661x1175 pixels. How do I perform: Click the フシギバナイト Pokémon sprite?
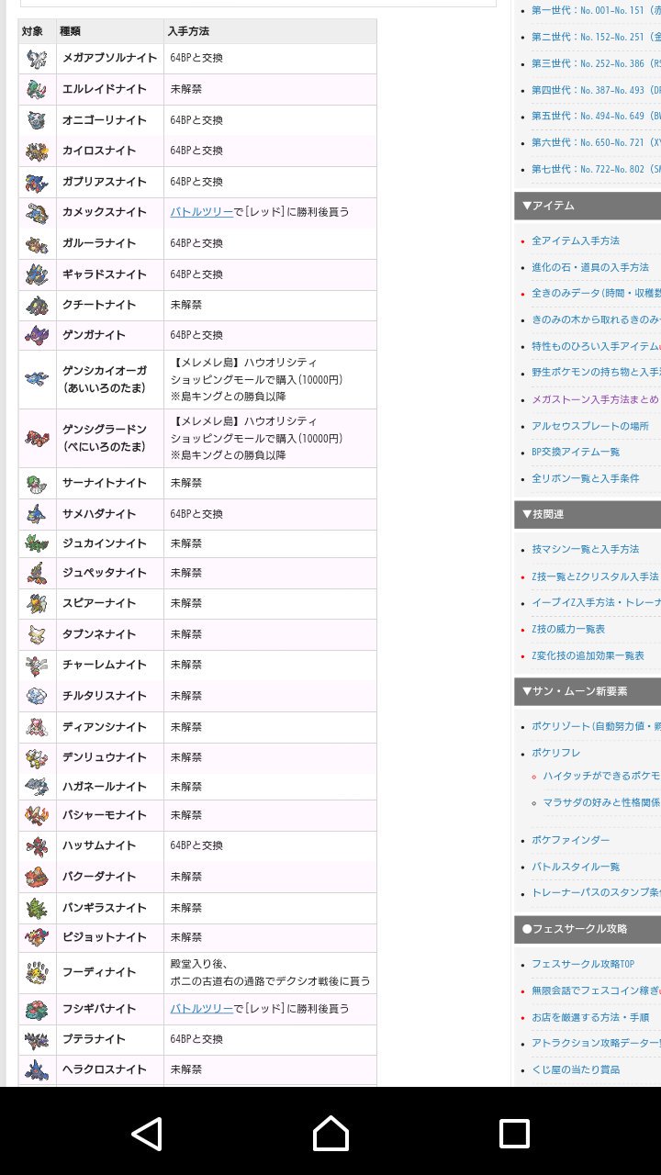(x=37, y=1009)
